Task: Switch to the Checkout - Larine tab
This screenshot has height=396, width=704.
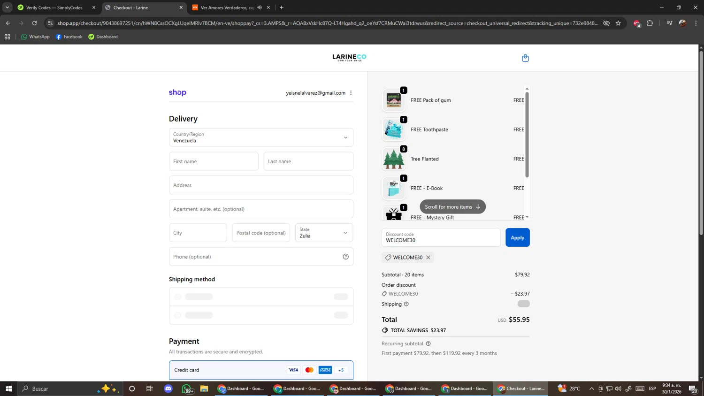Action: coord(144,8)
